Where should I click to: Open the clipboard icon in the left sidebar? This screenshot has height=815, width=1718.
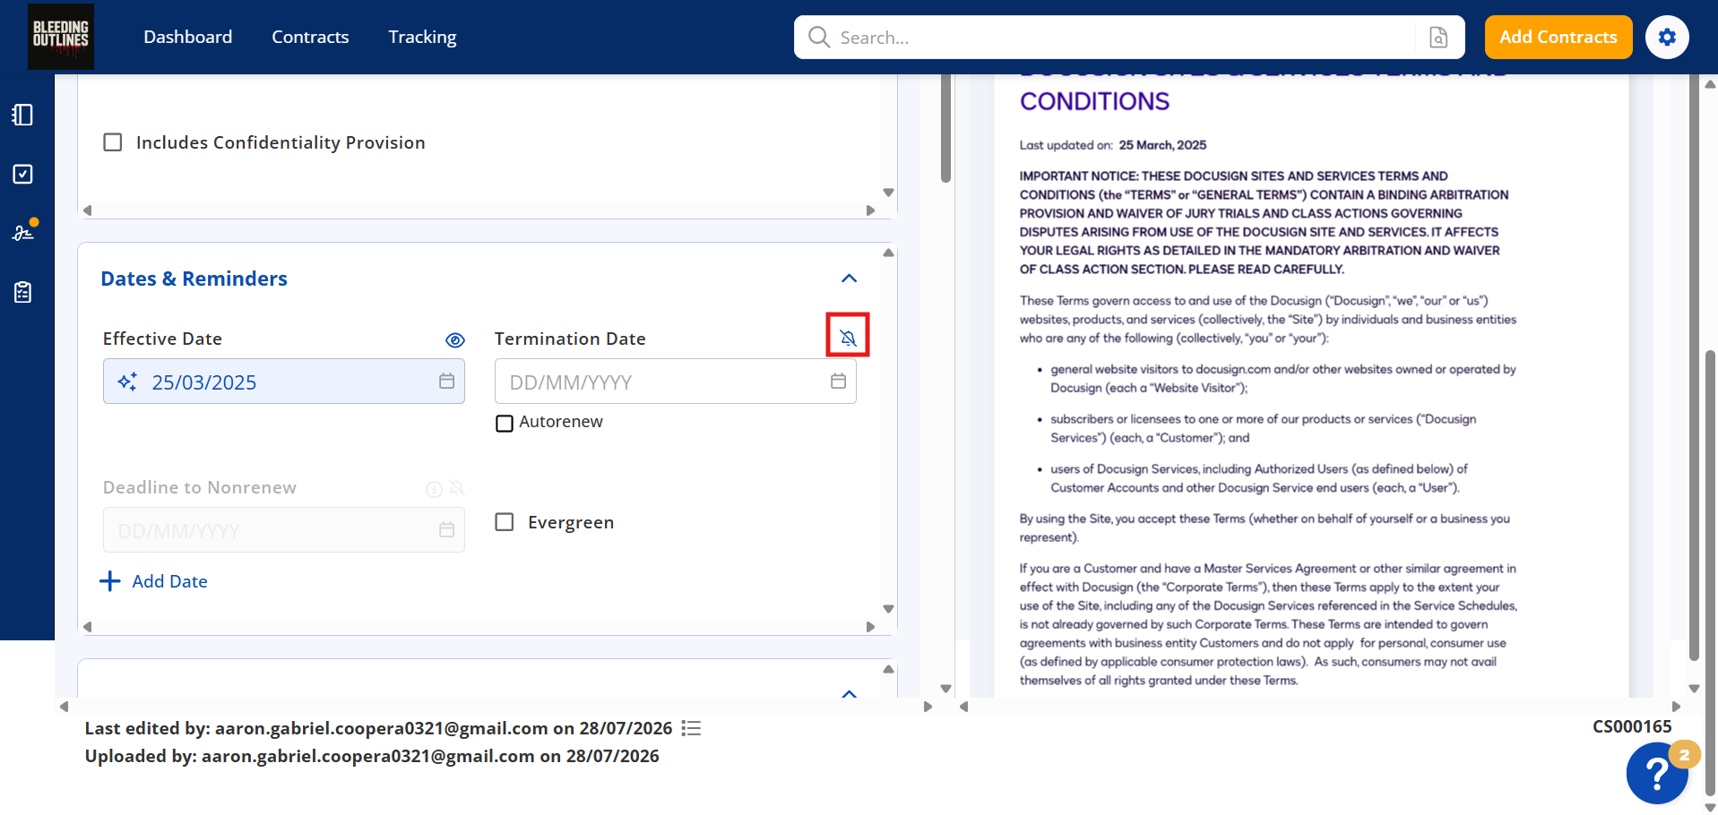tap(22, 292)
